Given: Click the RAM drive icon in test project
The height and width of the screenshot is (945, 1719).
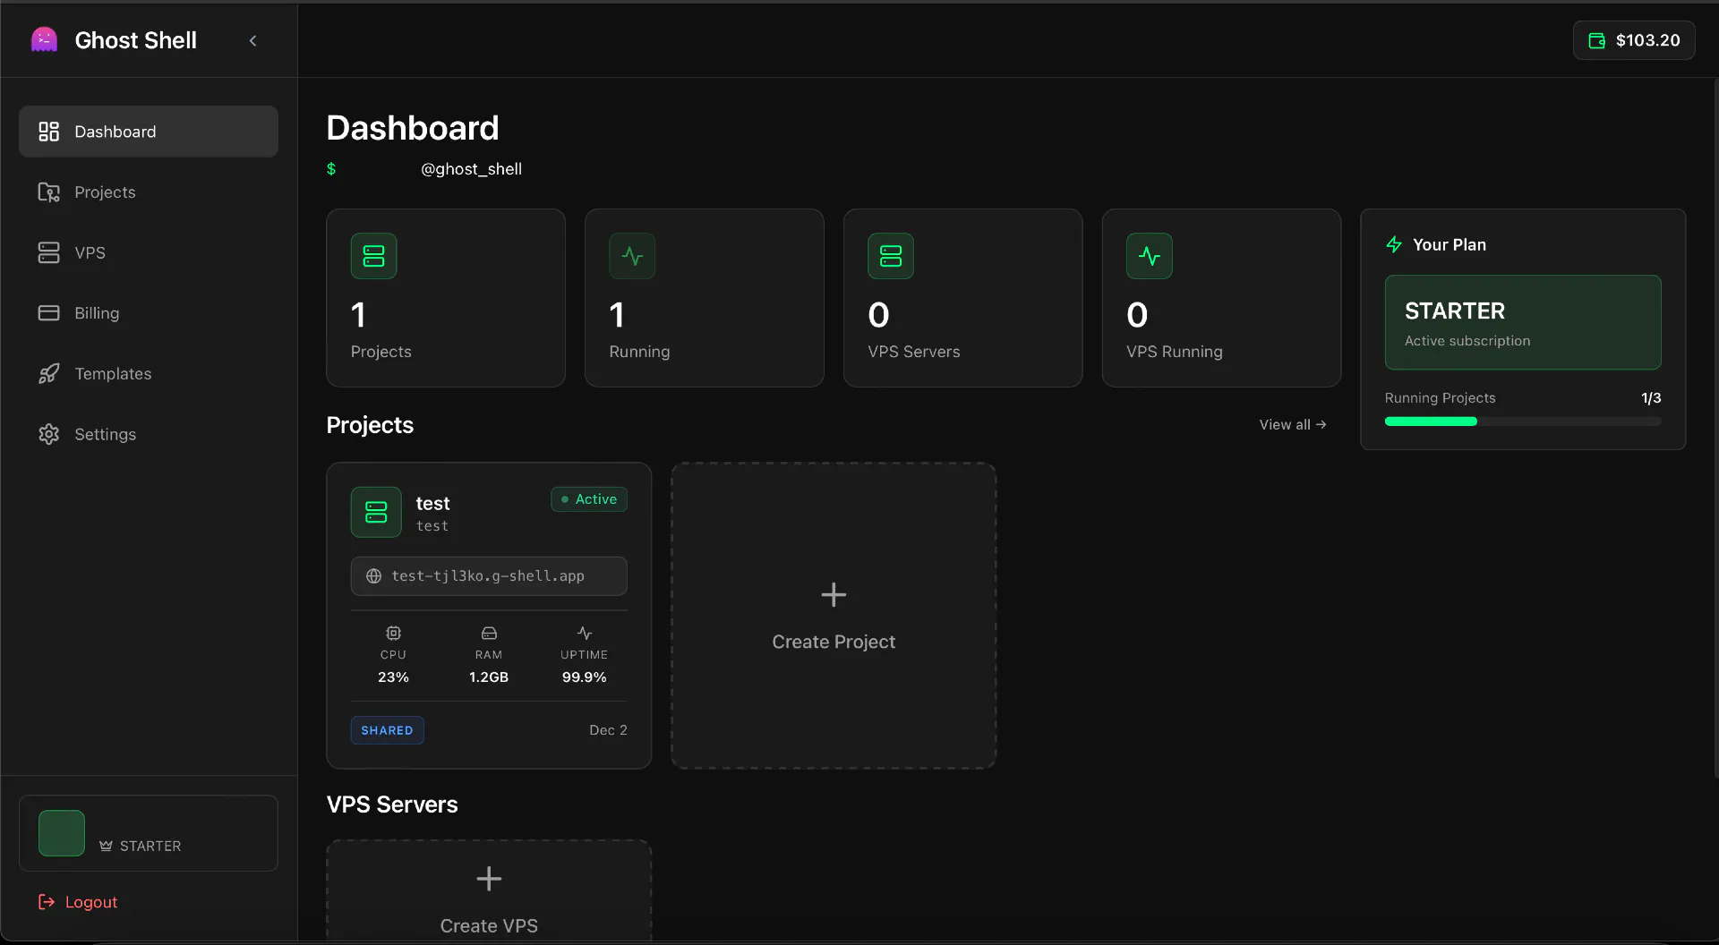Looking at the screenshot, I should click(489, 633).
